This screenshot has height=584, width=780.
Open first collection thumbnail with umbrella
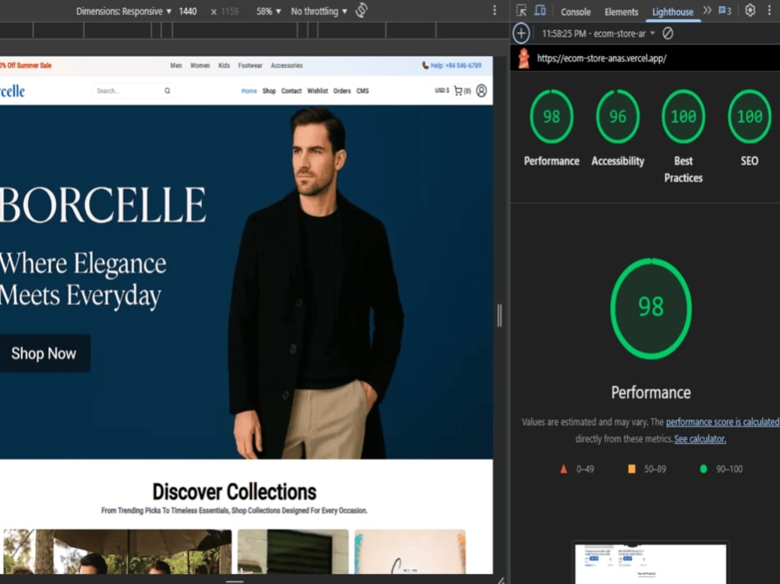[118, 551]
